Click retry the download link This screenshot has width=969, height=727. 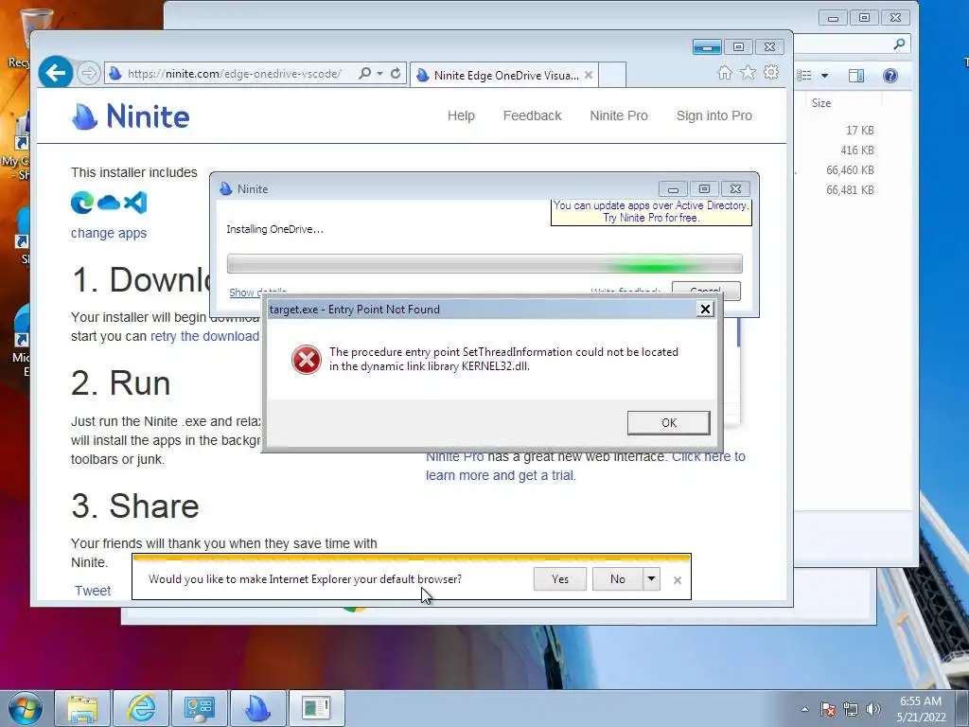click(x=204, y=336)
